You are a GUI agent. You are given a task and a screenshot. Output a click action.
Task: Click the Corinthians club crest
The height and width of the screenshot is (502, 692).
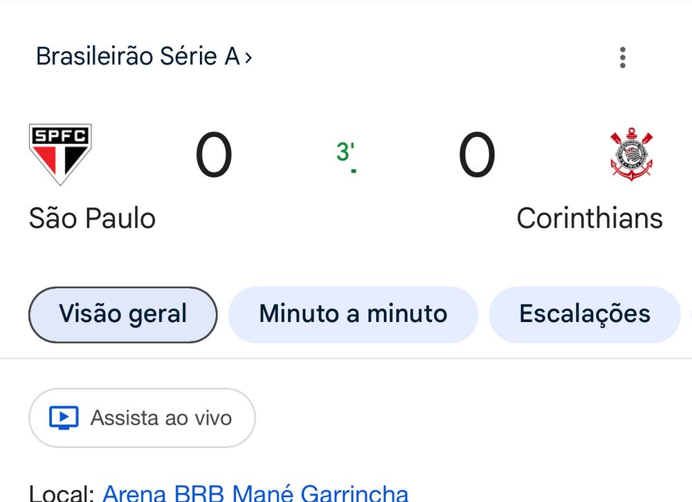(x=631, y=154)
